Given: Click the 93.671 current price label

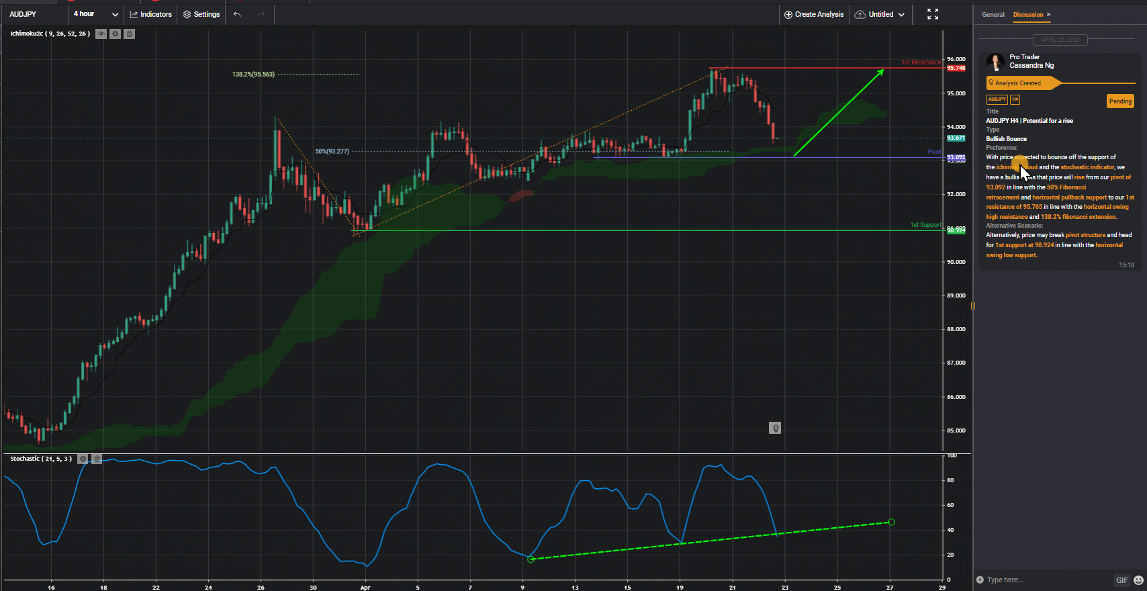Looking at the screenshot, I should pyautogui.click(x=956, y=138).
